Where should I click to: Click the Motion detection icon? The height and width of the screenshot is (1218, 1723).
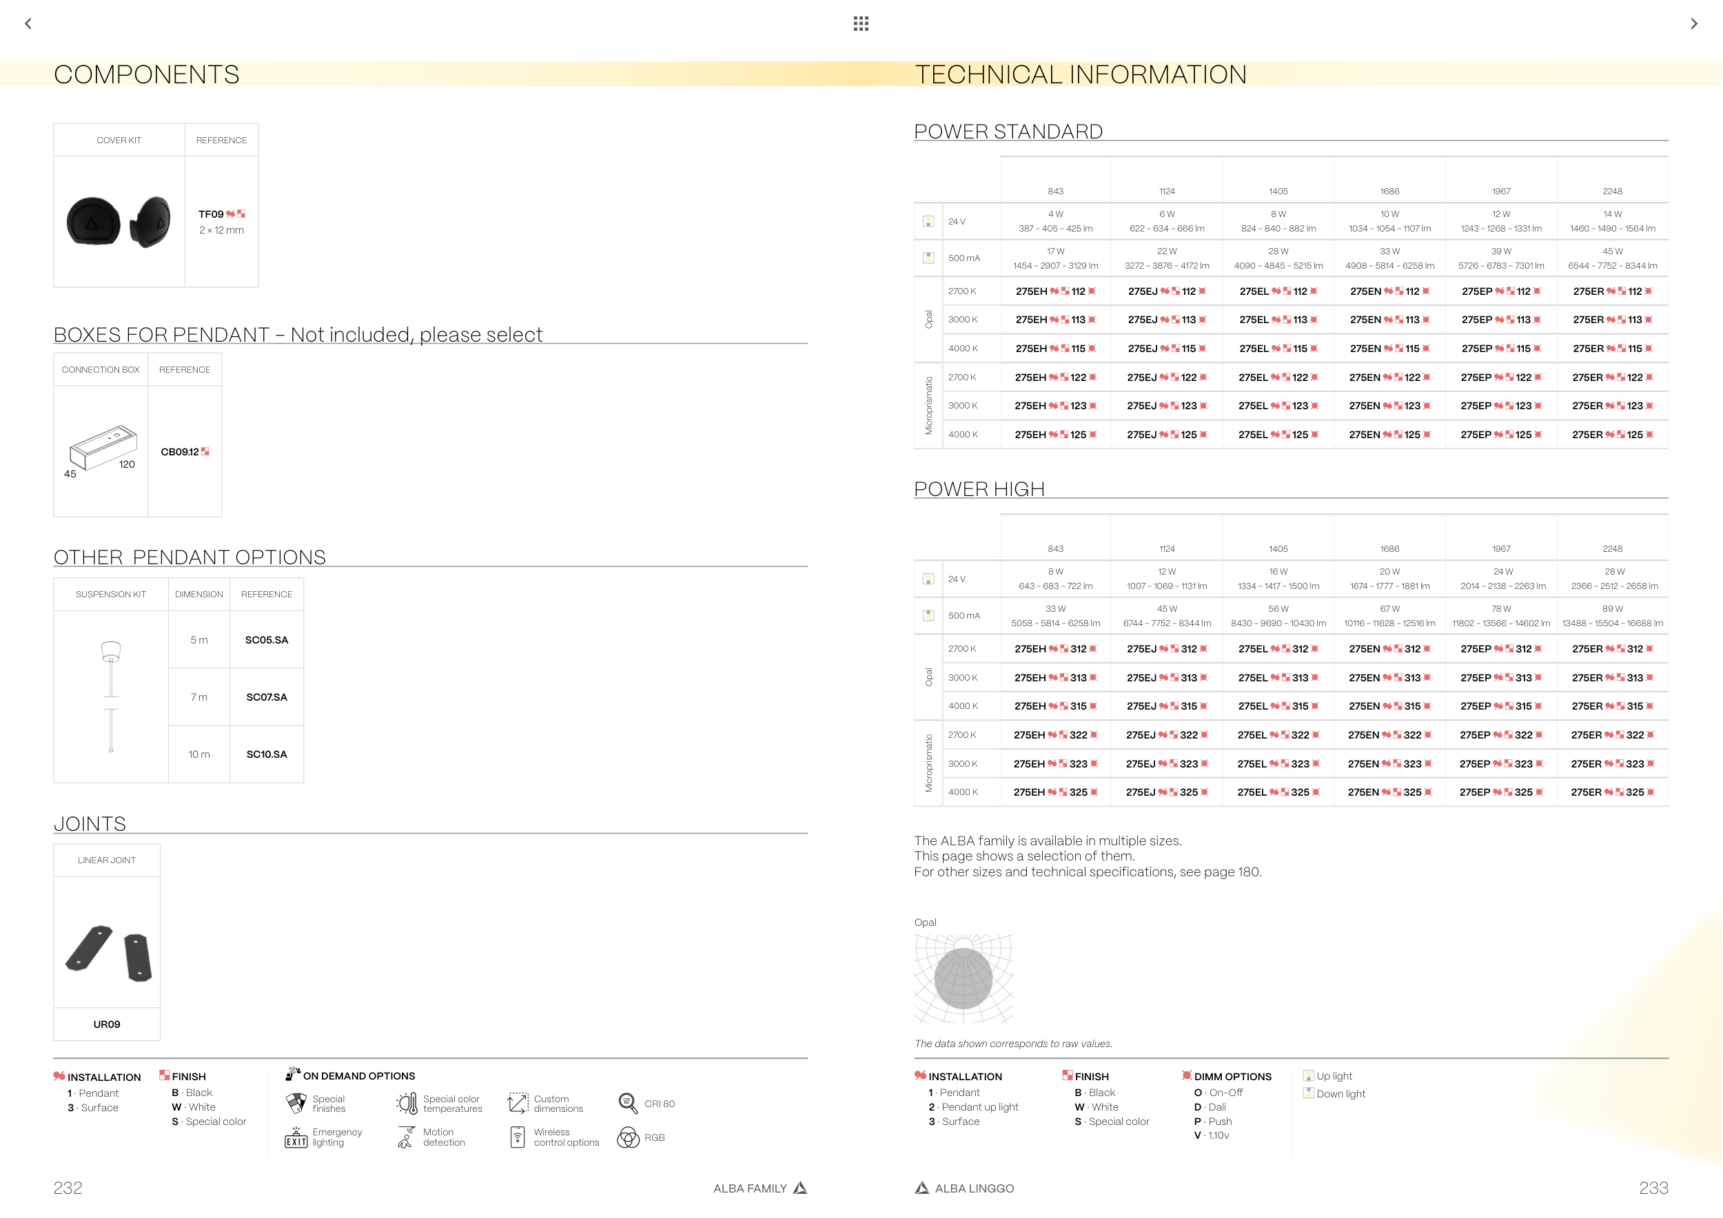[x=406, y=1137]
